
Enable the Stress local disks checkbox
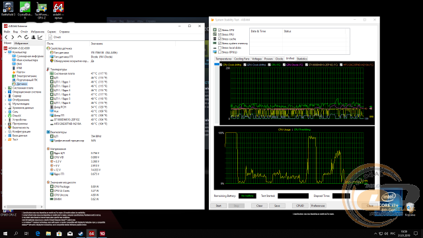pyautogui.click(x=220, y=48)
